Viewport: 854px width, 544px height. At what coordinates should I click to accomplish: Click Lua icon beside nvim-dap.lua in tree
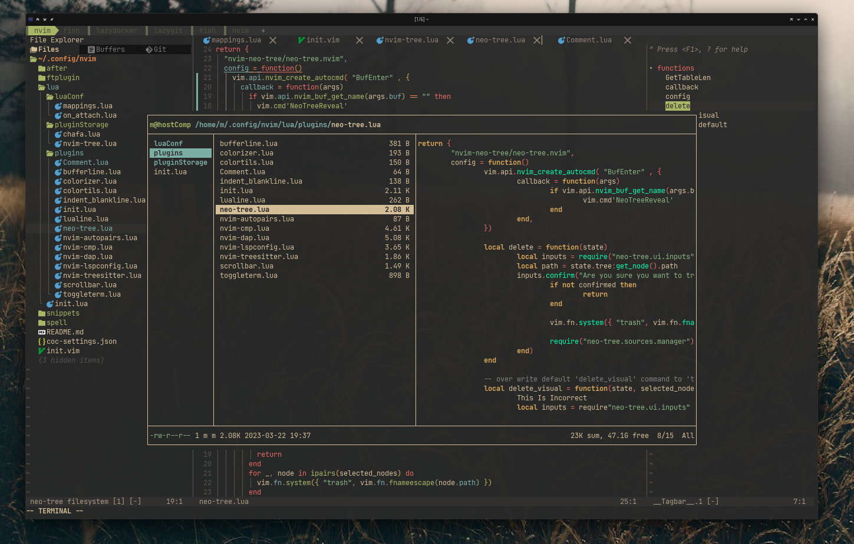58,257
